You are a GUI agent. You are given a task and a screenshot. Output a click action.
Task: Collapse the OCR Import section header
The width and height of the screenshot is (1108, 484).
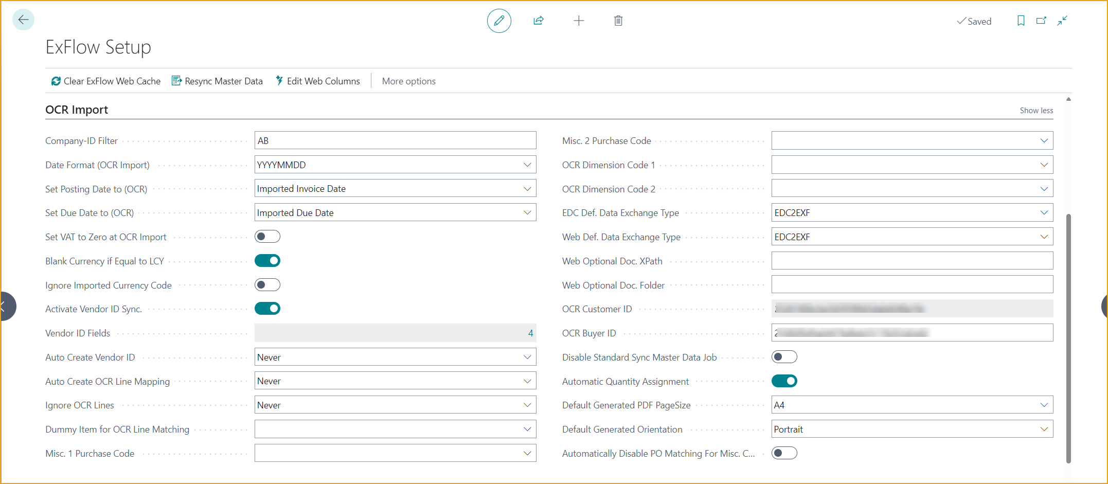click(77, 110)
